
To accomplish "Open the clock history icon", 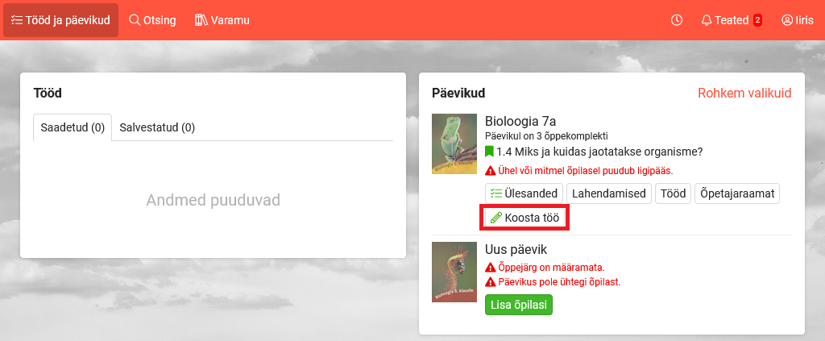I will click(677, 20).
